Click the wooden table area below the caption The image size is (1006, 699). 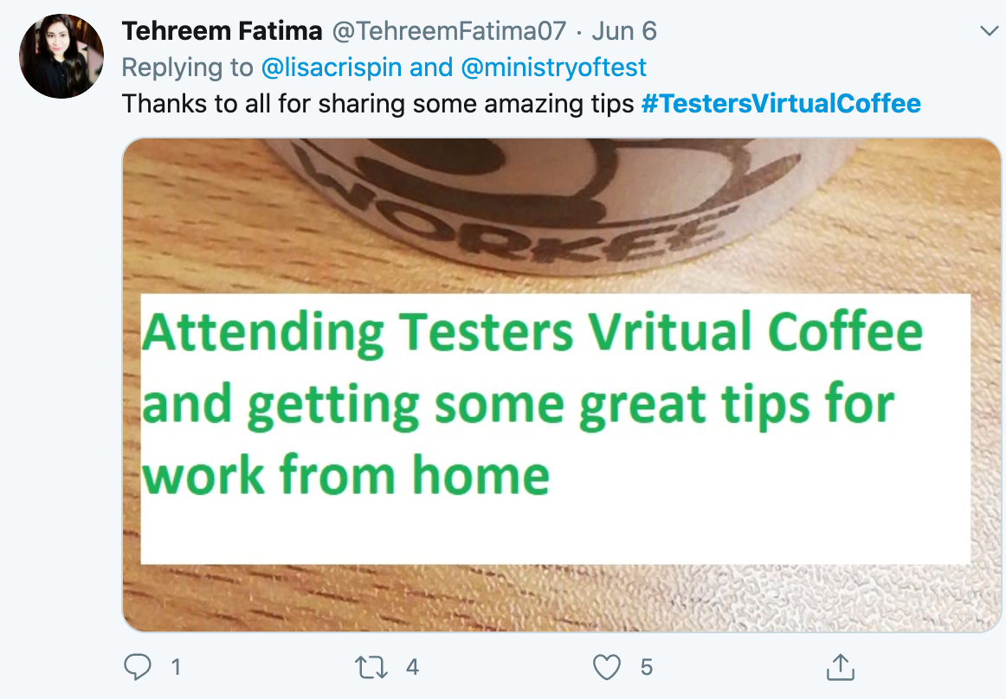[x=561, y=598]
